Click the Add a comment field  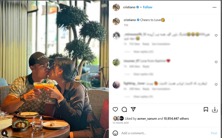point(165,133)
